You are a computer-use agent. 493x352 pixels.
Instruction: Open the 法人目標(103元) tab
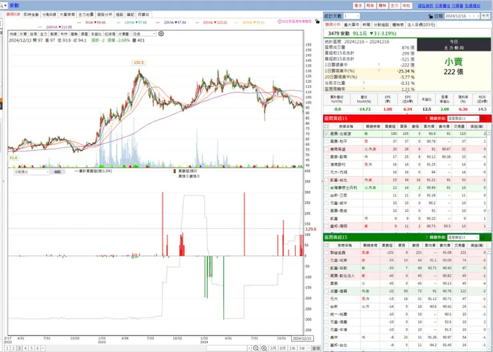[x=421, y=25]
